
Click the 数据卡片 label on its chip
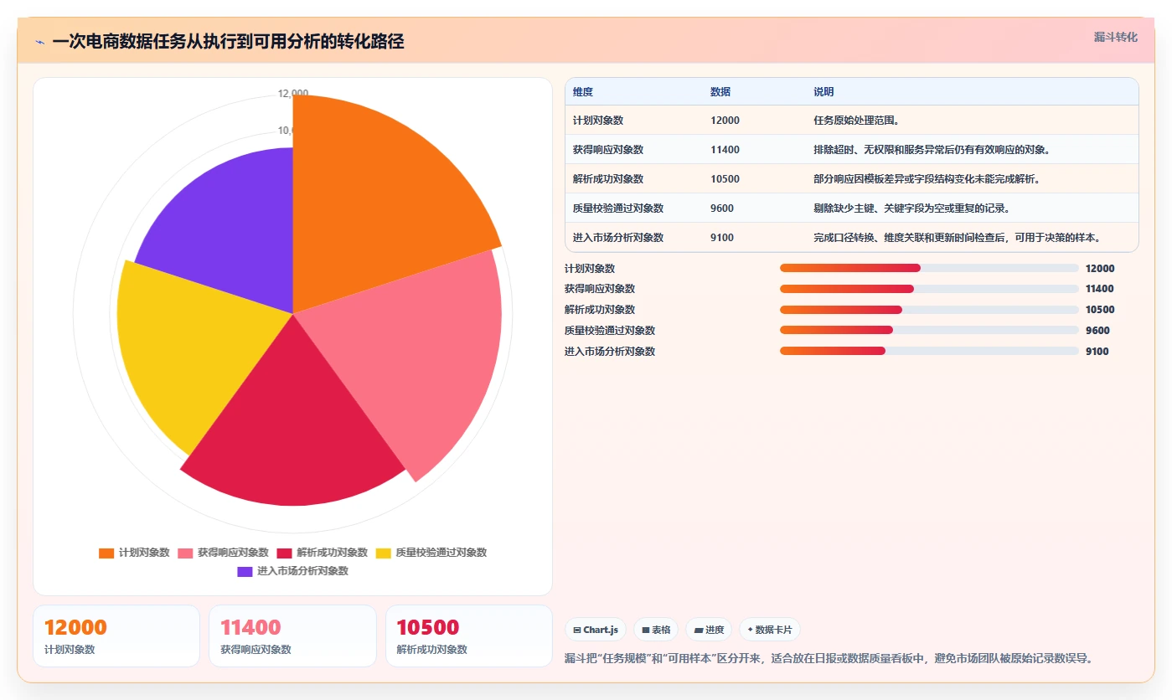click(x=773, y=630)
